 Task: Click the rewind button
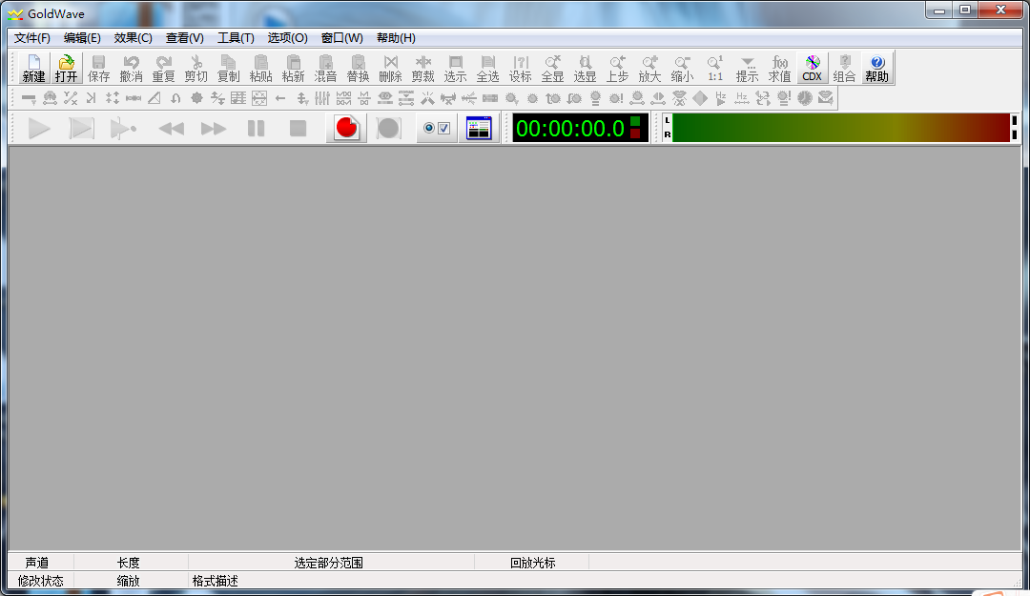point(172,128)
